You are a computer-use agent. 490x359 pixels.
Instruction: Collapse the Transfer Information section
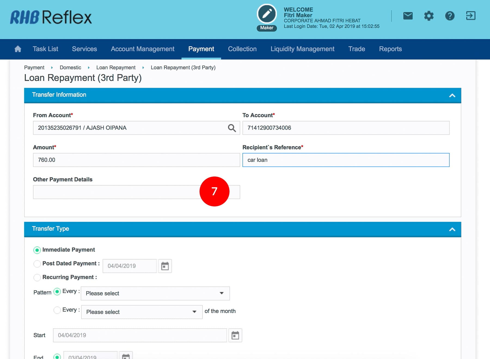(452, 95)
